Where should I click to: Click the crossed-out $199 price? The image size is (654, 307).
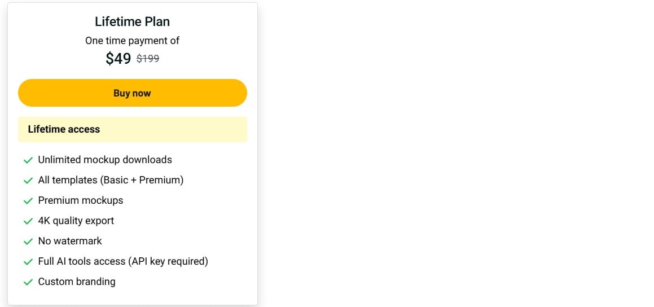148,58
